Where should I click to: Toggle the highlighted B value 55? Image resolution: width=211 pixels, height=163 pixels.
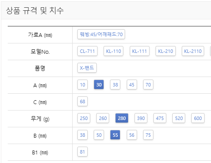tap(115, 135)
